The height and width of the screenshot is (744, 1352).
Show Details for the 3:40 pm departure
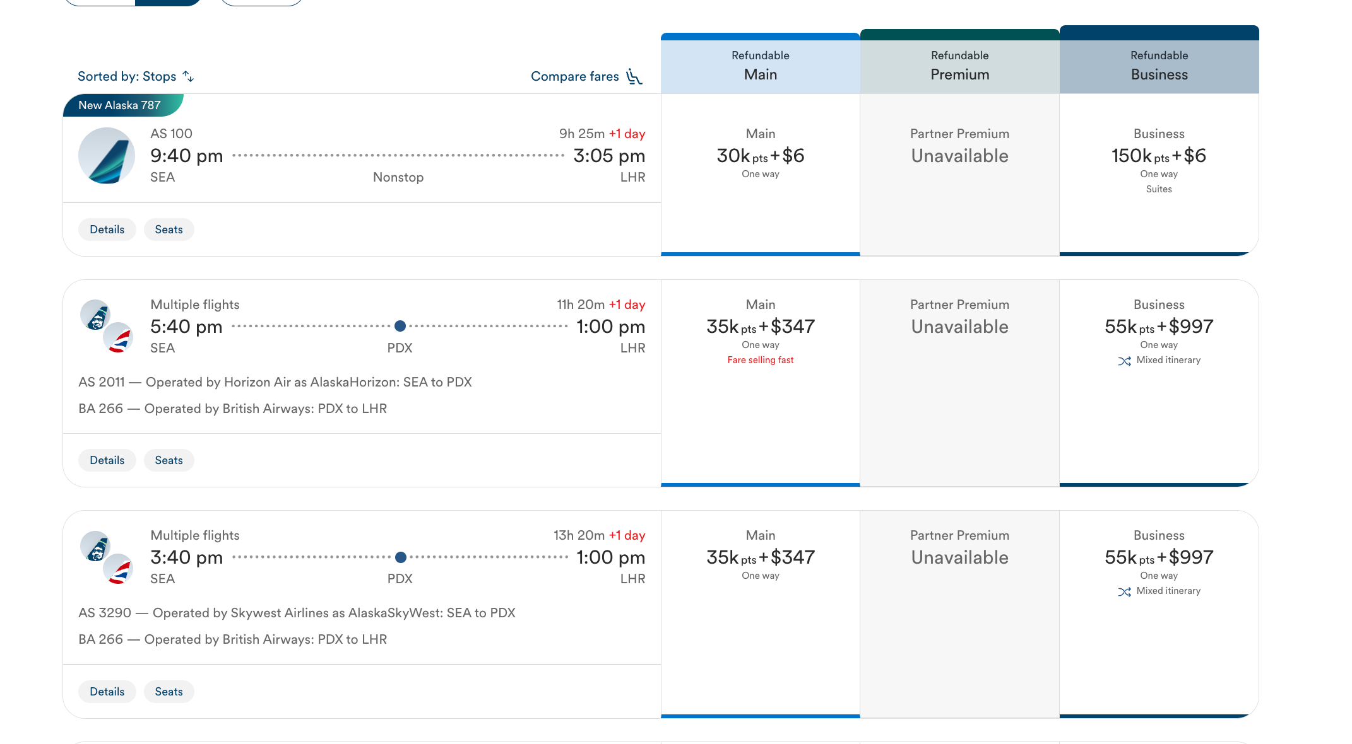(x=107, y=692)
